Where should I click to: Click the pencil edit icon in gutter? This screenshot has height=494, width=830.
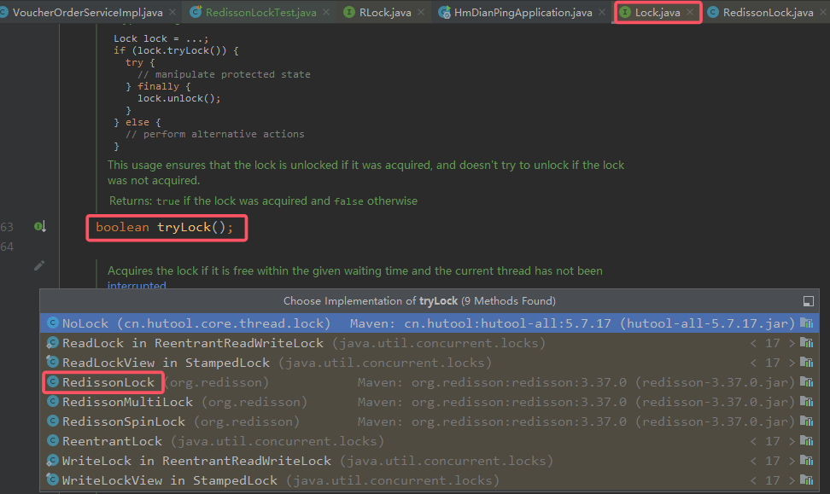[39, 265]
